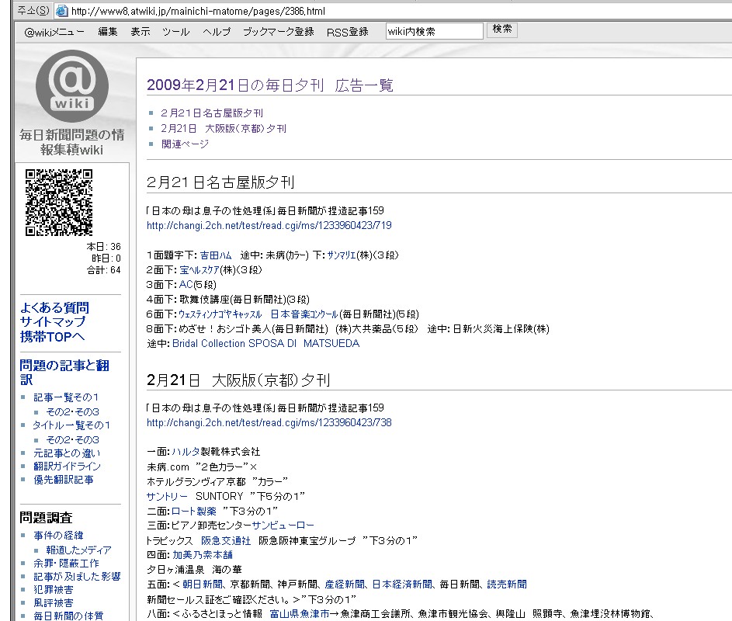Open the 毎日新聞の体質 sidebar link
Screen dimensions: 732x621
pos(68,616)
